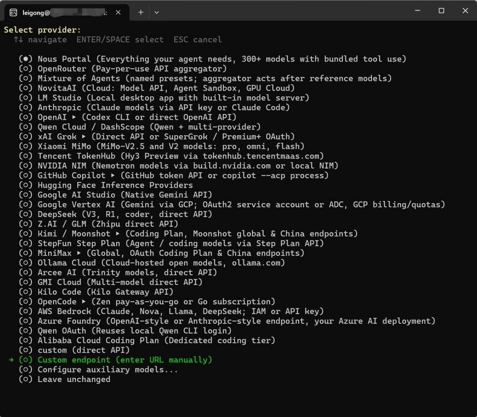Click 'Z.AI / GLM' text
This screenshot has height=417, width=477.
pyautogui.click(x=62, y=224)
